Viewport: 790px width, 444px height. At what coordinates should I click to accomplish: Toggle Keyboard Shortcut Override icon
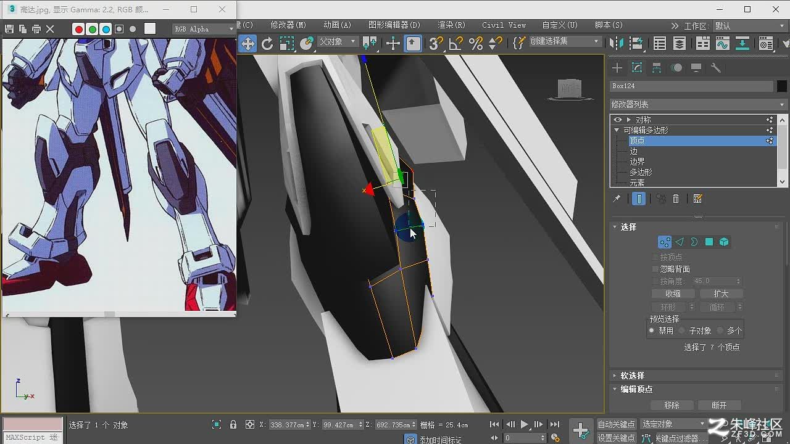(413, 43)
